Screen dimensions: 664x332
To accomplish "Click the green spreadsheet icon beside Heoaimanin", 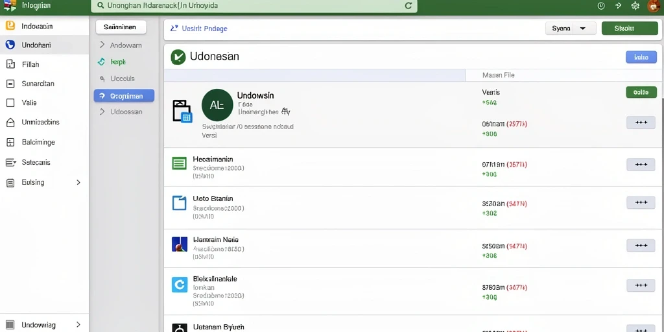I will [179, 163].
